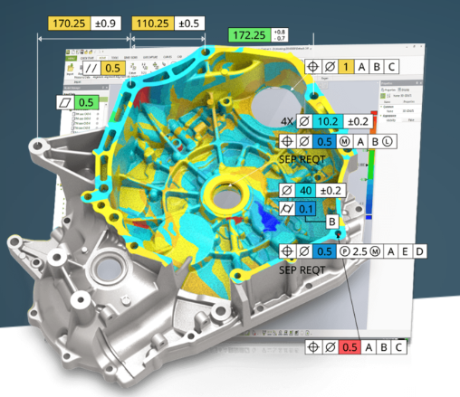Open the Visibility value dropdown showing False
This screenshot has width=460, height=397.
411,120
